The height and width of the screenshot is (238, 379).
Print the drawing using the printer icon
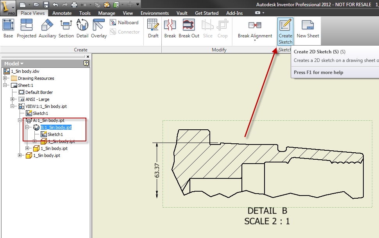pyautogui.click(x=74, y=5)
